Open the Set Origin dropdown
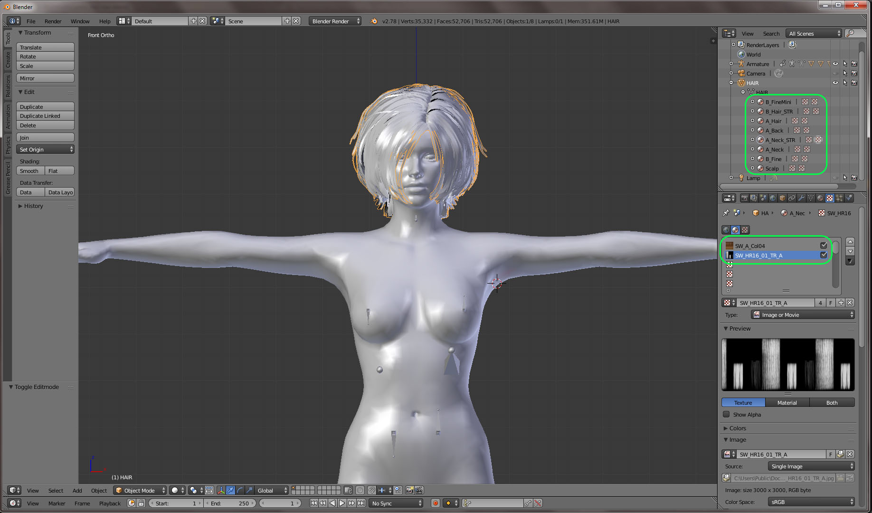Screen dimensions: 872x513 tap(45, 149)
